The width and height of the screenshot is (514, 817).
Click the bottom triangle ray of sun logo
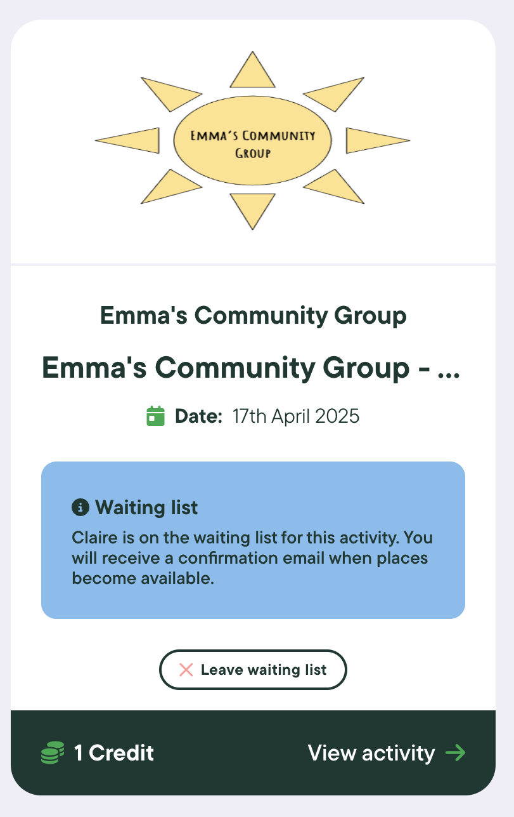tap(252, 208)
